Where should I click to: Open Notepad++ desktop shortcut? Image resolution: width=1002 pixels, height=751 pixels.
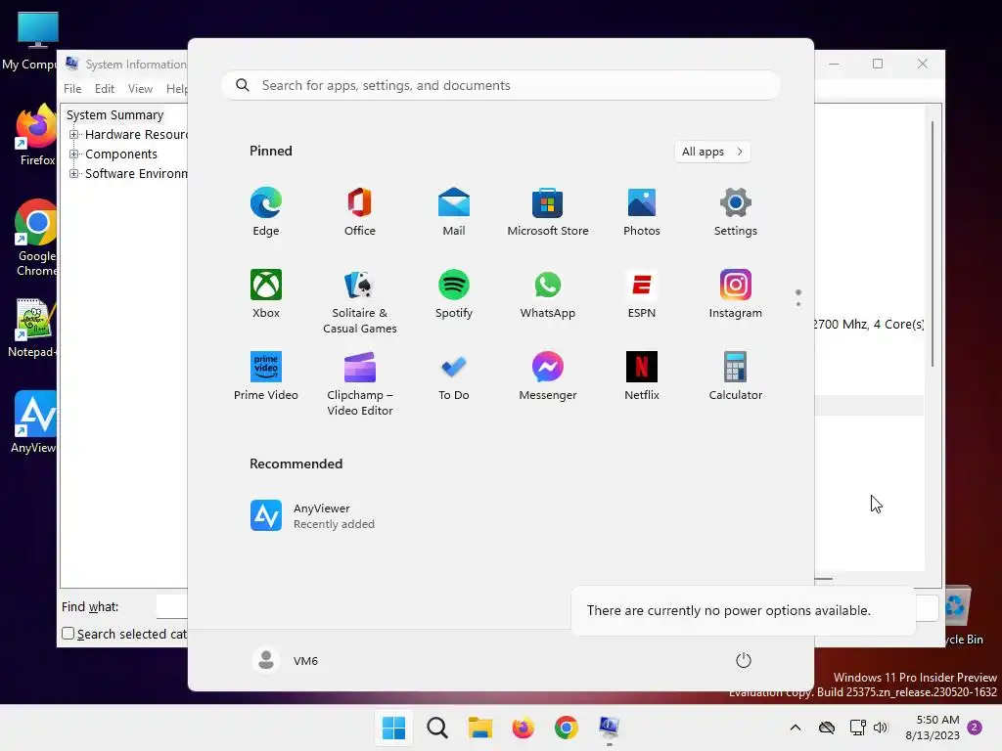coord(33,329)
